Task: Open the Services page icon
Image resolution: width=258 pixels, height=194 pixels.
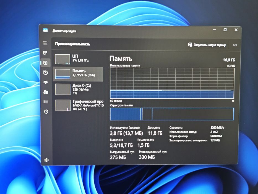Action: (46, 112)
